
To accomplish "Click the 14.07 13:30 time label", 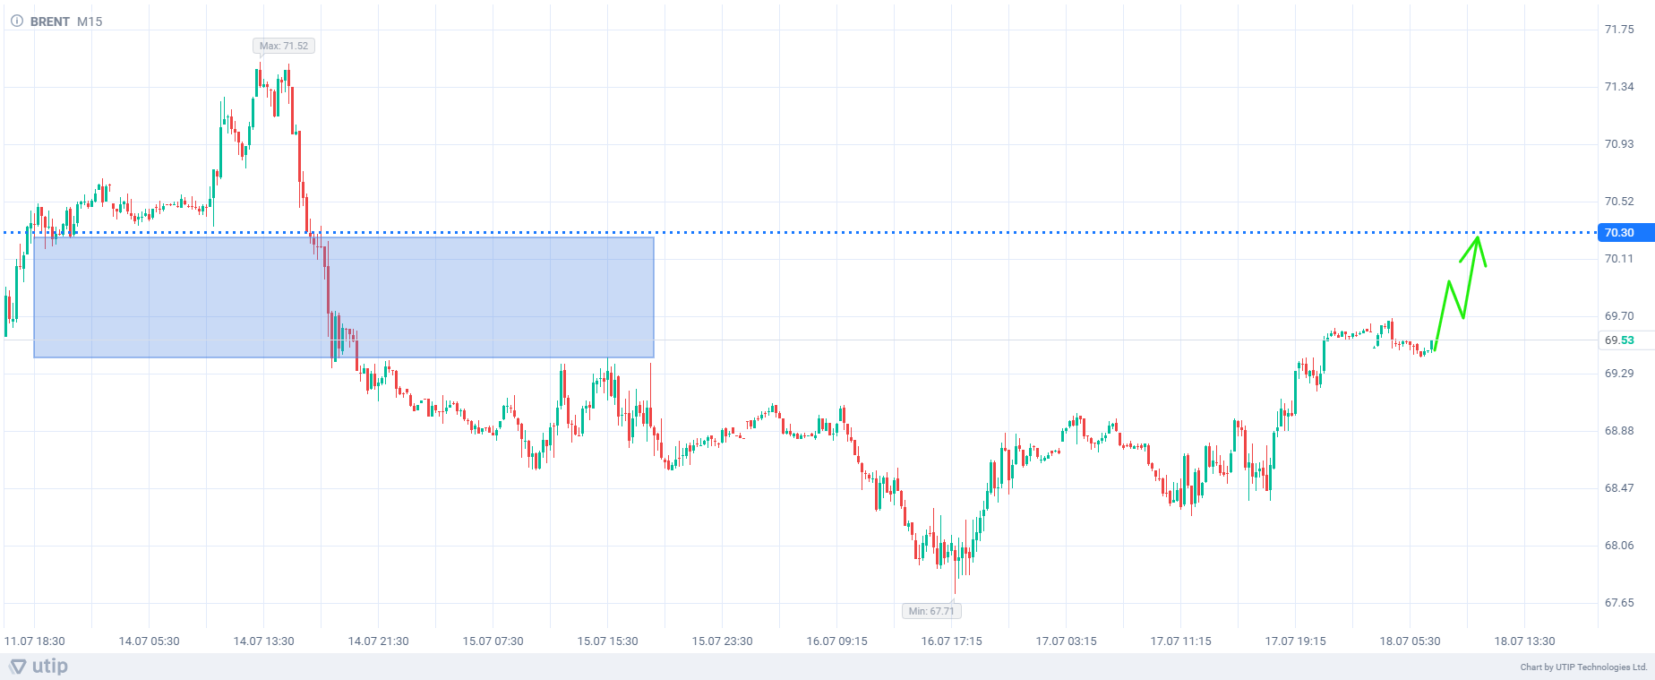I will tap(263, 641).
